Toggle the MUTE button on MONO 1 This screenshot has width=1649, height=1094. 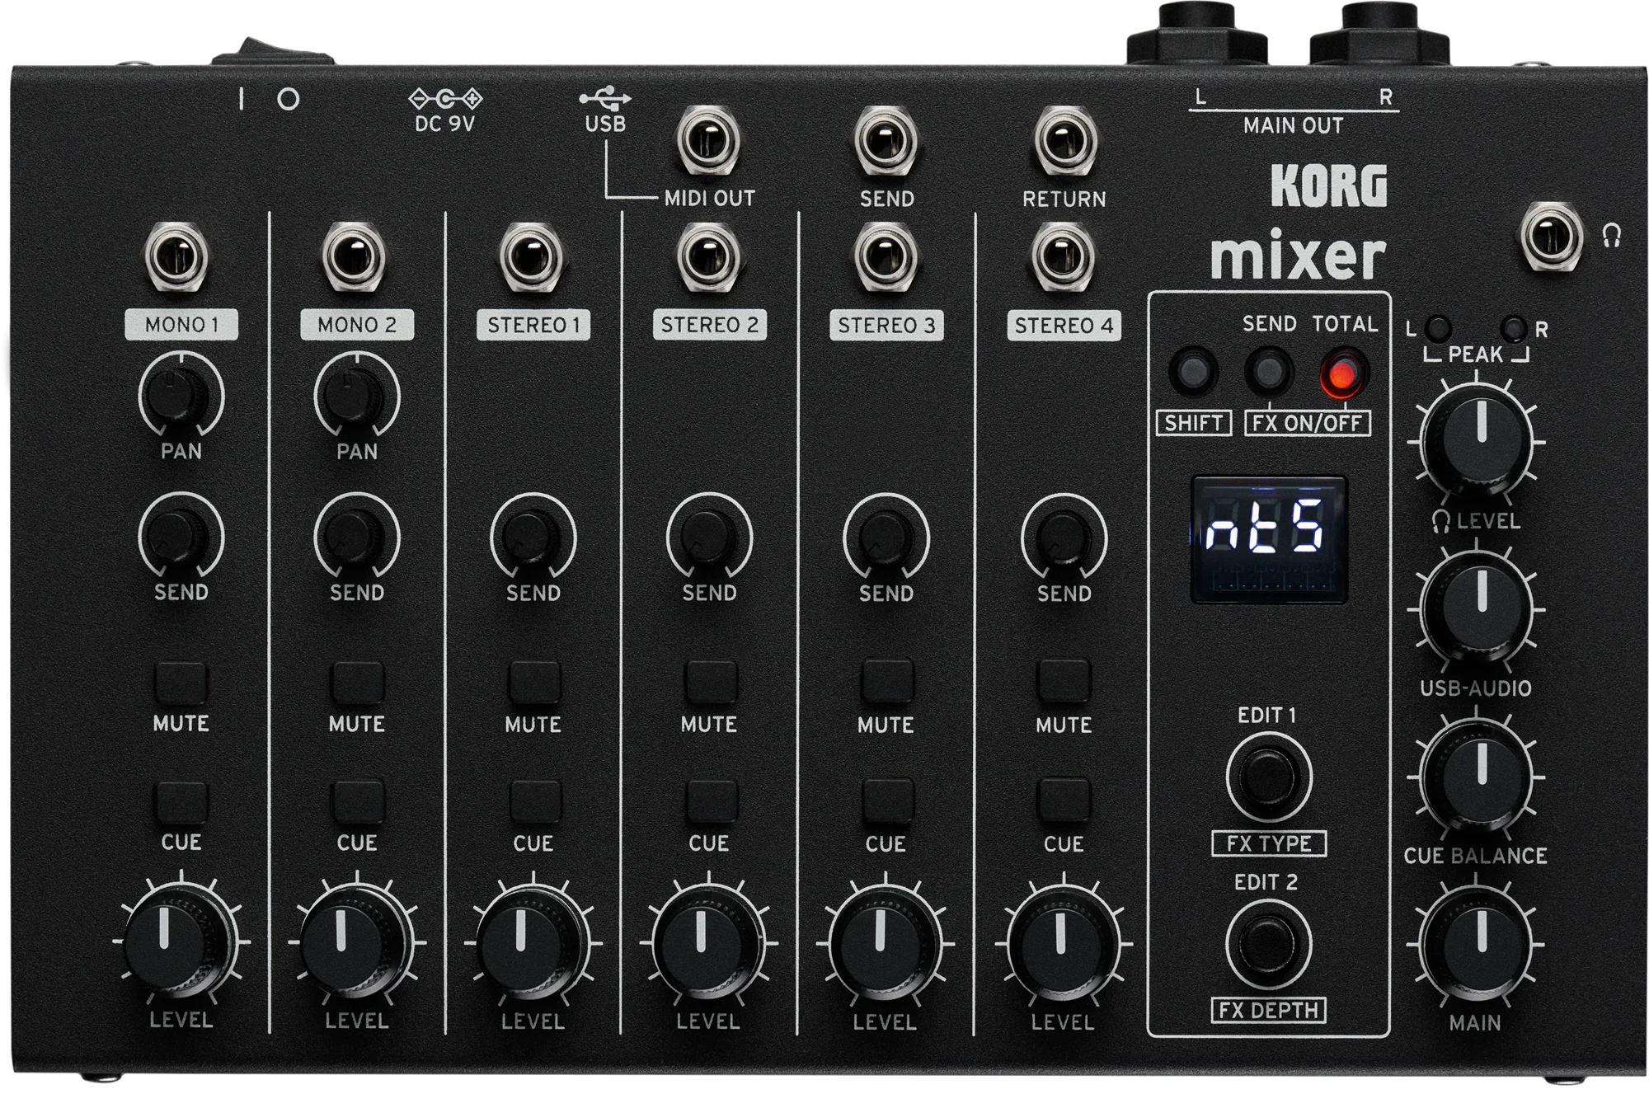pos(181,682)
